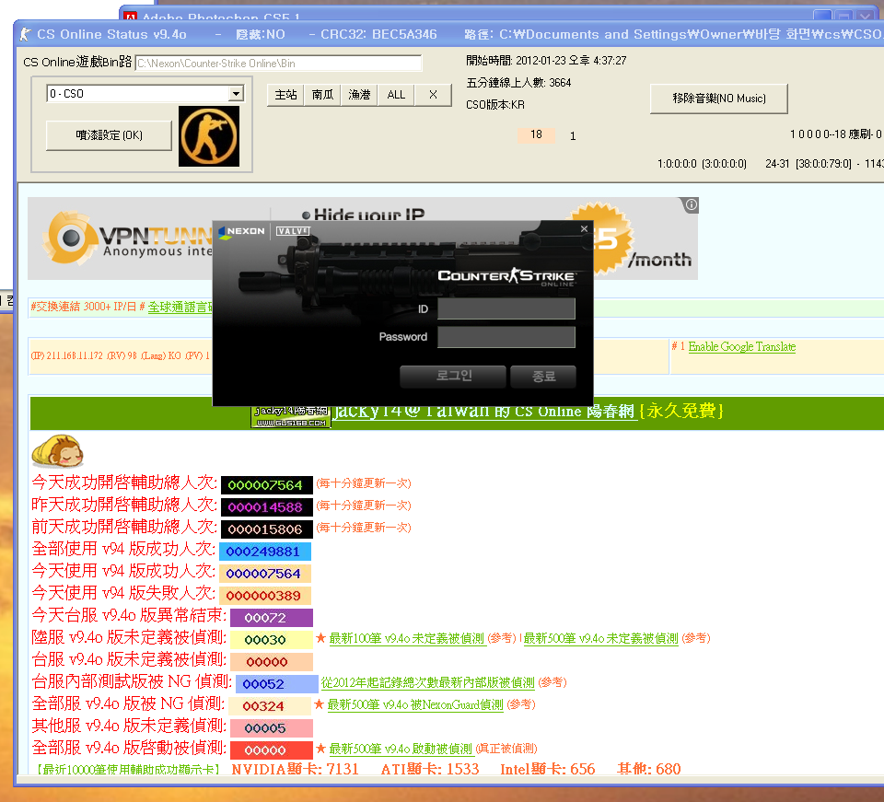Click the 00324 NG detection counter
Viewport: 884px width, 802px height.
270,706
